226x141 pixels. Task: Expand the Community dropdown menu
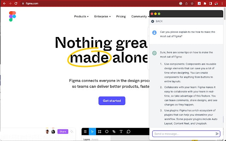pos(140,17)
